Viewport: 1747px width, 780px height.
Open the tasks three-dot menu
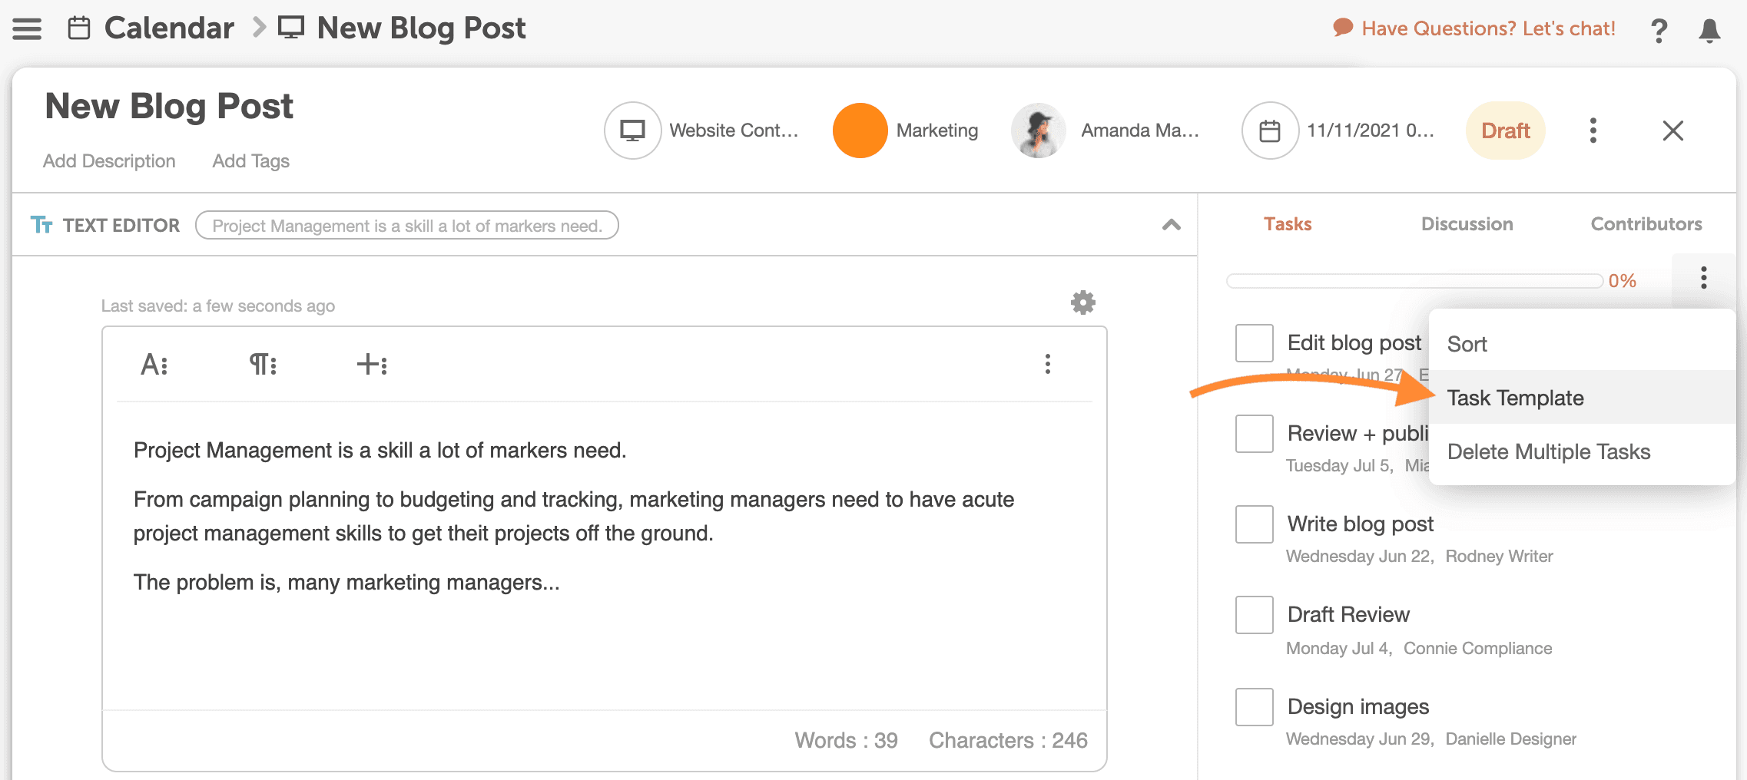[1703, 278]
